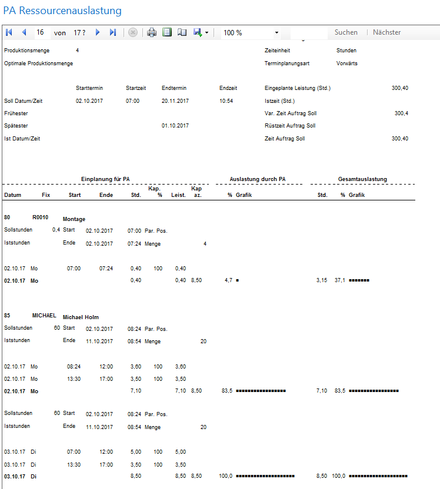Click the Leist. column header
Image resolution: width=440 pixels, height=489 pixels.
pos(178,195)
